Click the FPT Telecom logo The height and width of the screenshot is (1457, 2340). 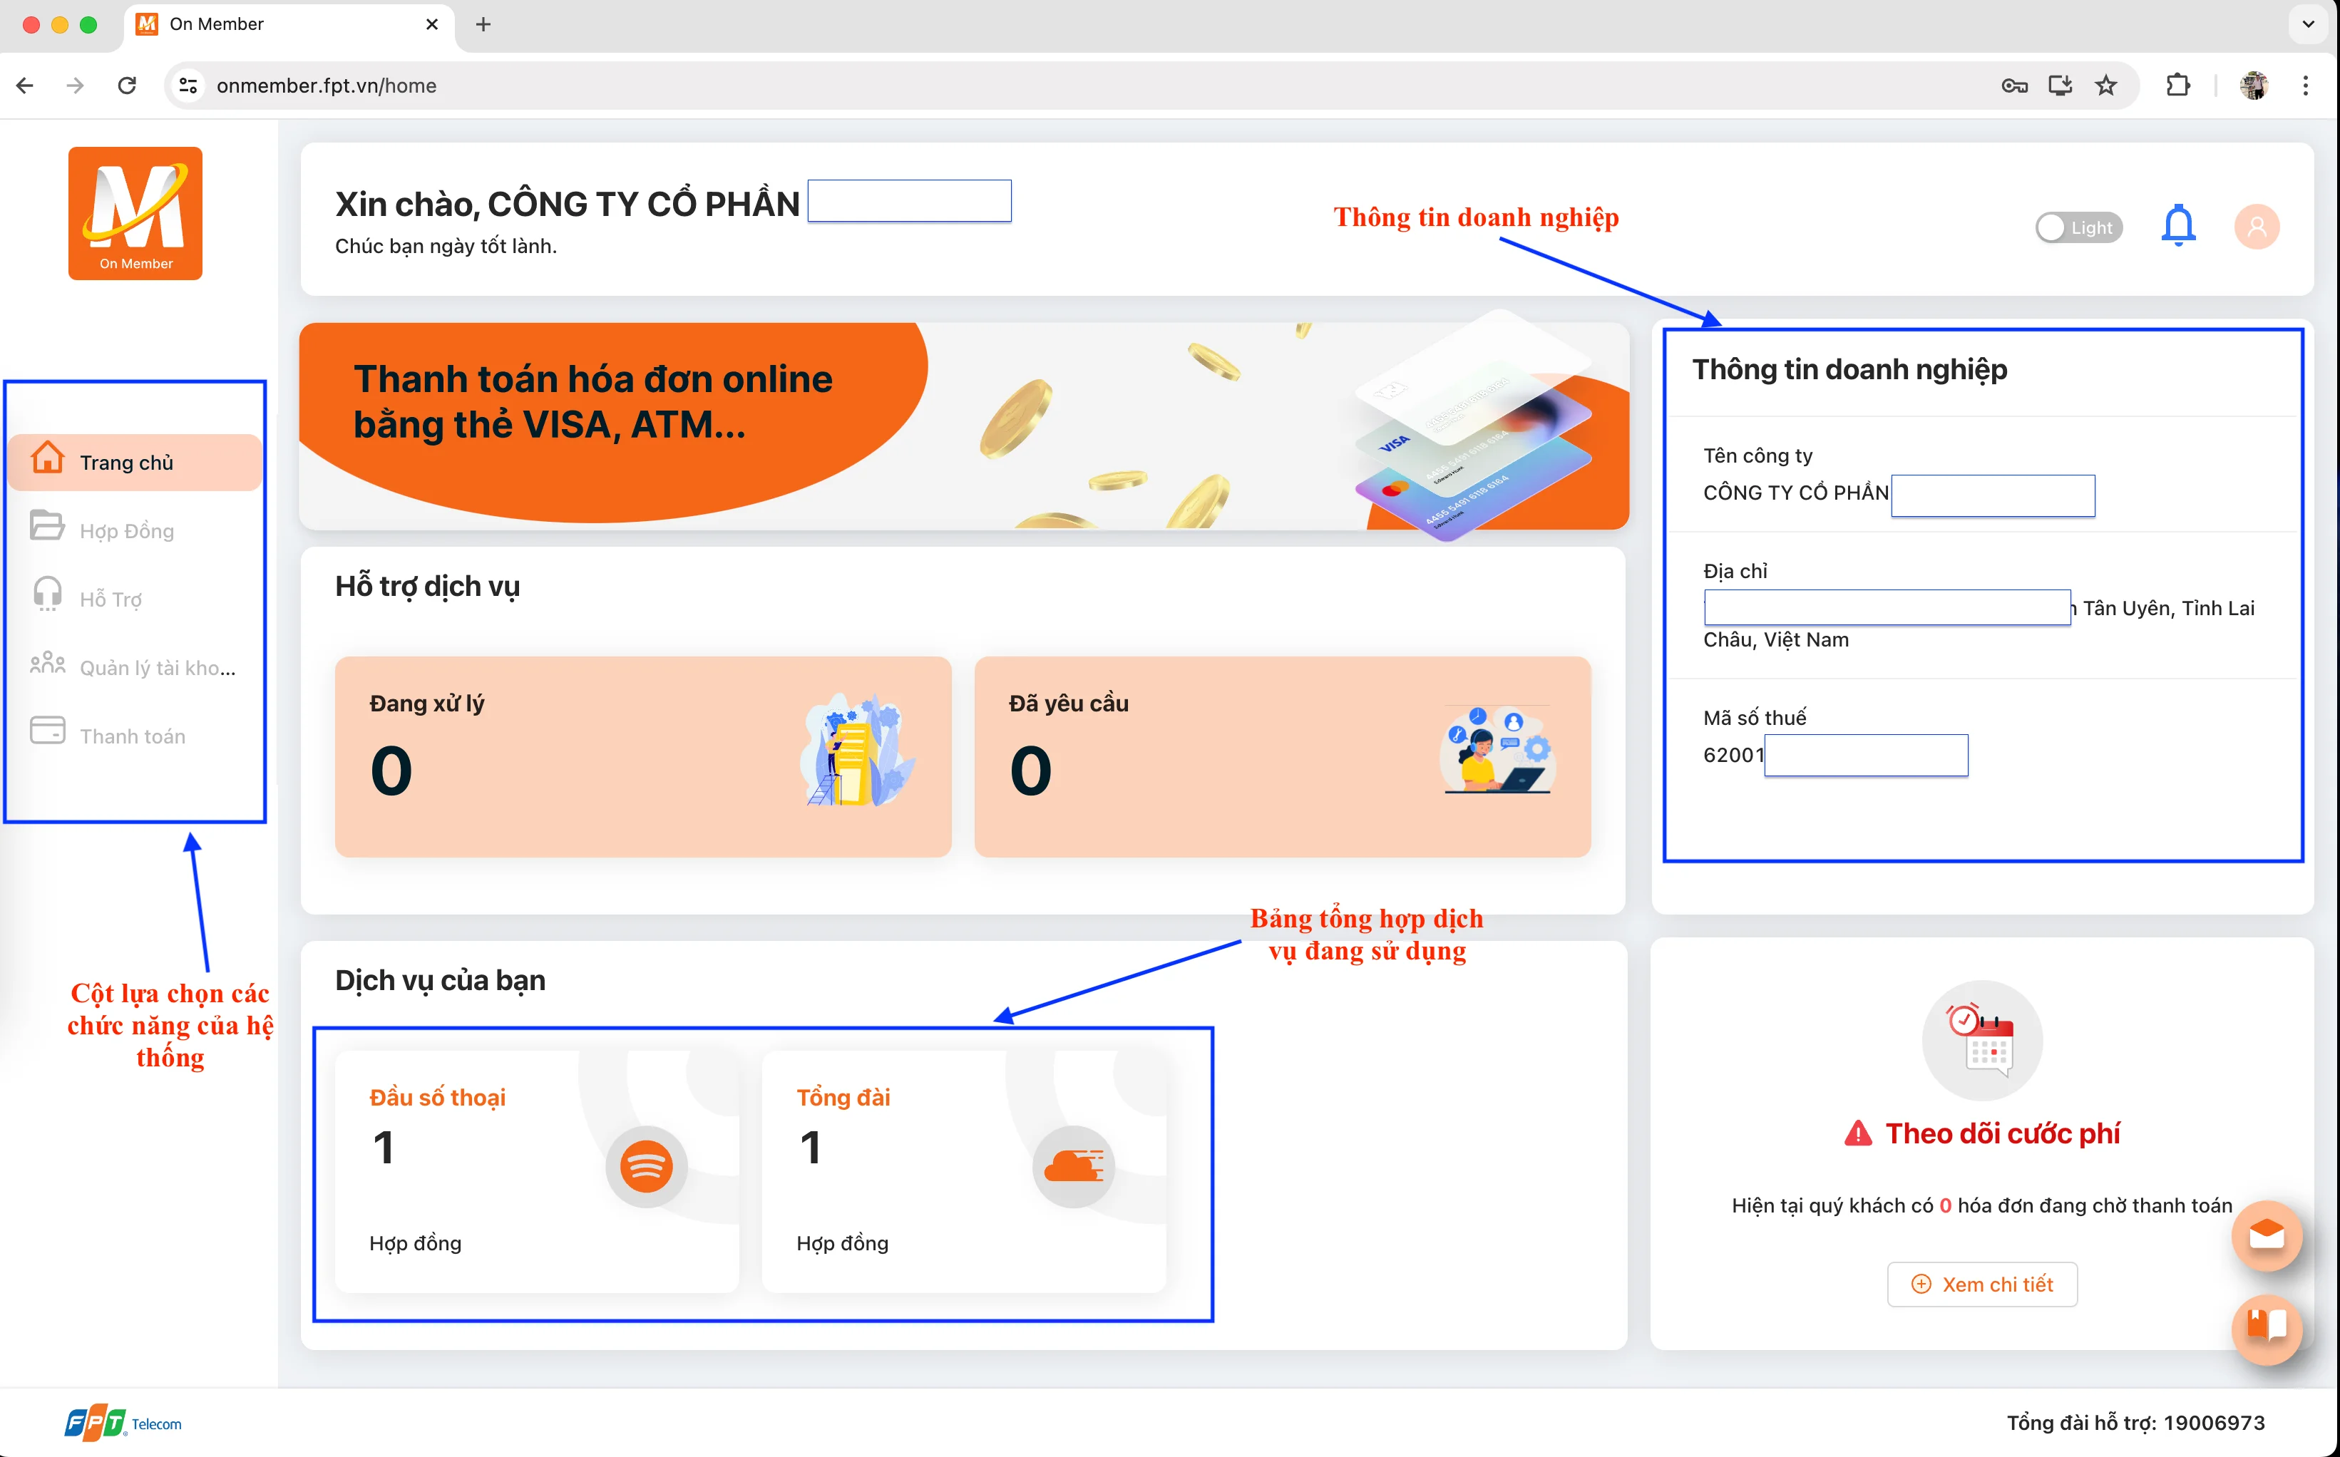[123, 1422]
